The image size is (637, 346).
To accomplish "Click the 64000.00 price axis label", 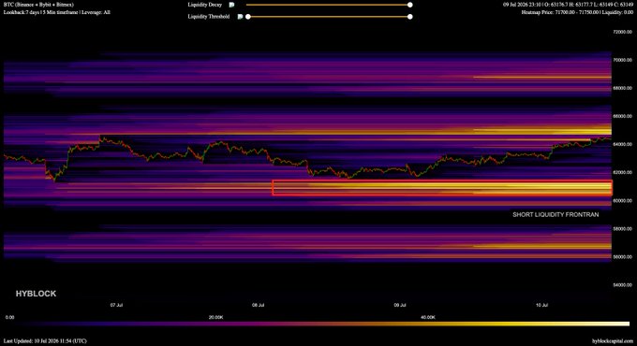I will pos(623,144).
